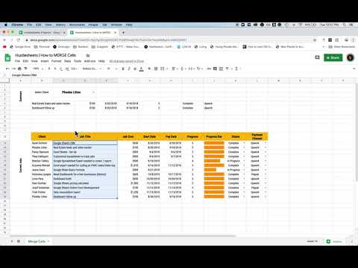
Task: Click the Google account avatar
Action: click(351, 57)
